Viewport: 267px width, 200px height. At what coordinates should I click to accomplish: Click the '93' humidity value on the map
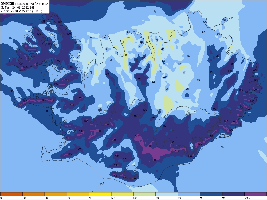tap(46, 111)
